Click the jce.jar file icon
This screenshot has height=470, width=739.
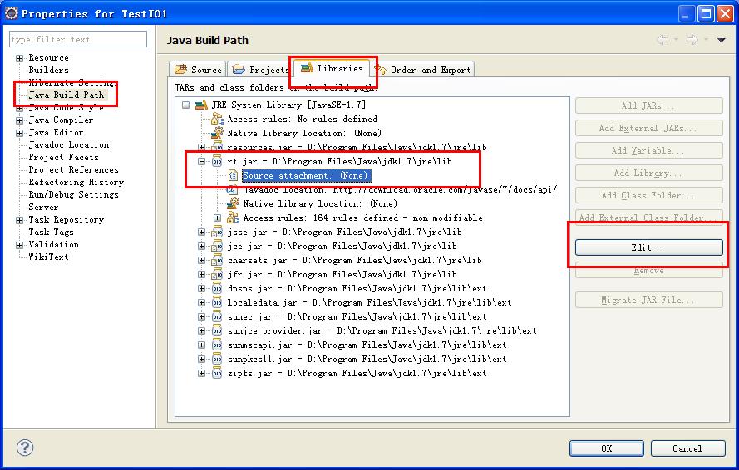217,246
